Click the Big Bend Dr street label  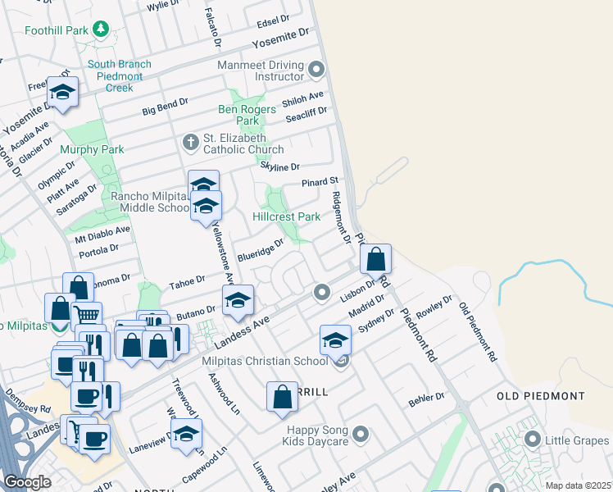[165, 107]
